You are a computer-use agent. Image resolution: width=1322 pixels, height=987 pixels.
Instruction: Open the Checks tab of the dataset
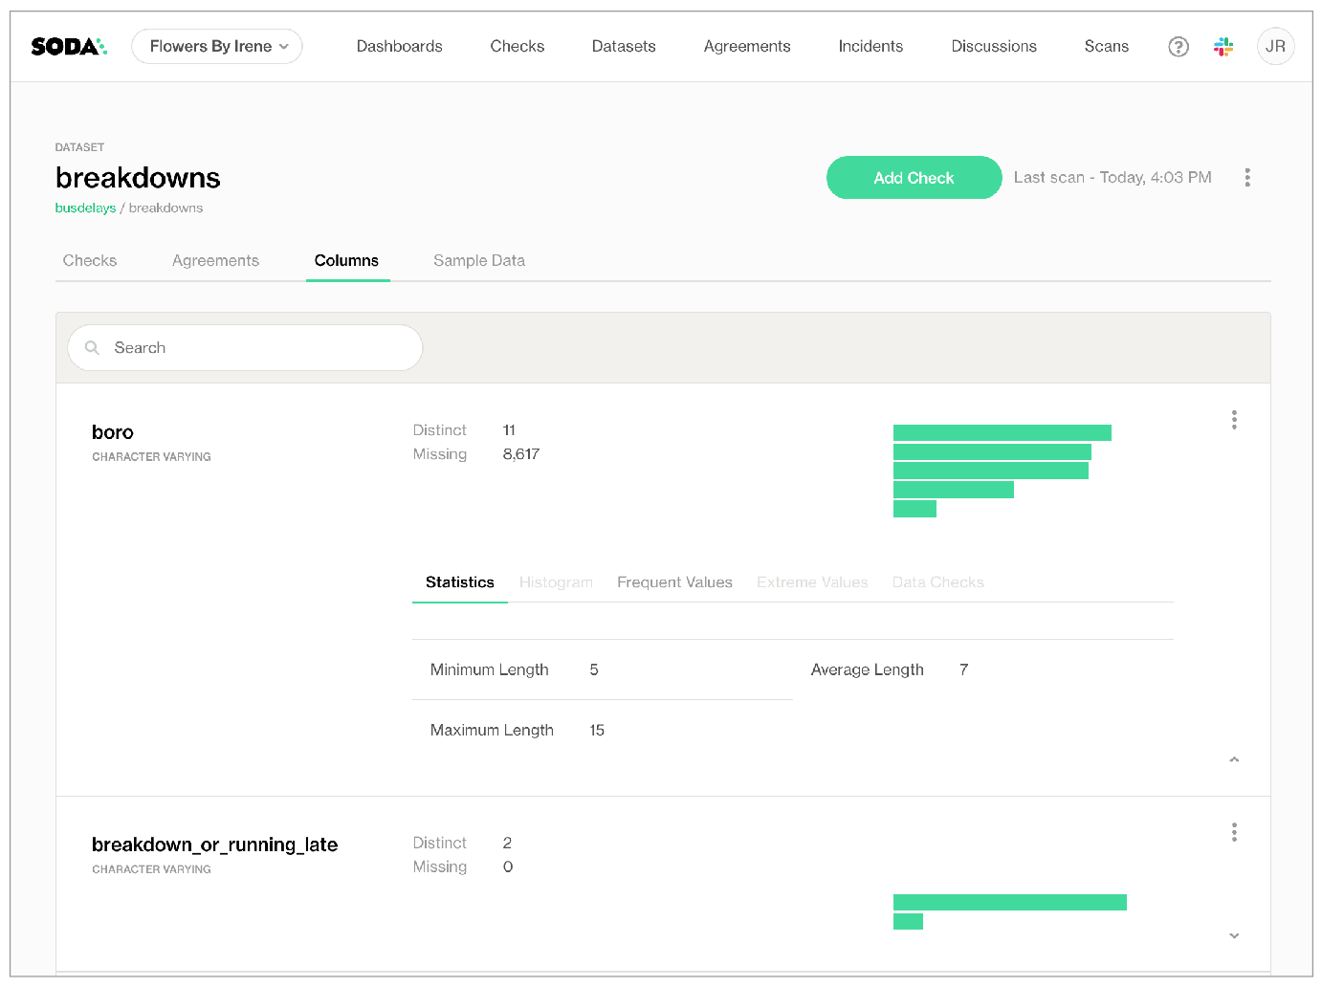pos(90,260)
